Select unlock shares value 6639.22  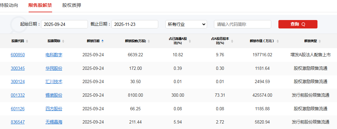(135, 55)
